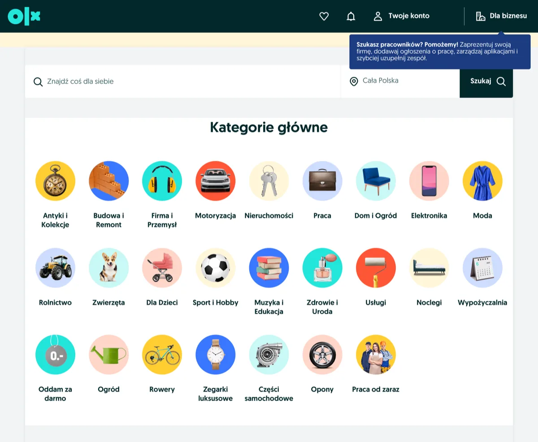
Task: Select the Nieruchomości keys icon
Action: click(x=269, y=181)
